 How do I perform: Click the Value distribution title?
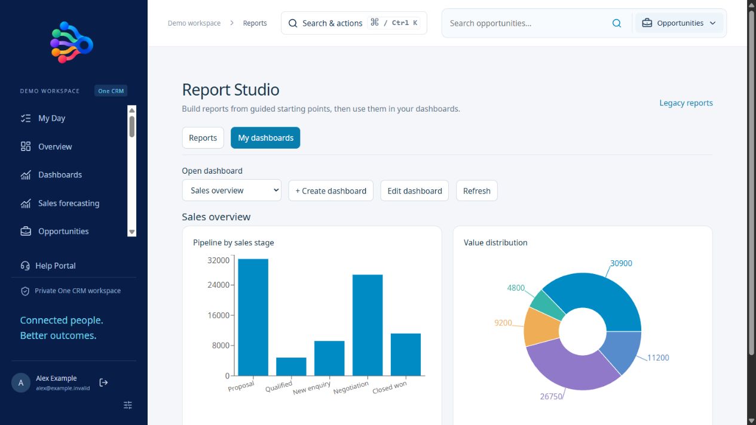click(x=495, y=242)
